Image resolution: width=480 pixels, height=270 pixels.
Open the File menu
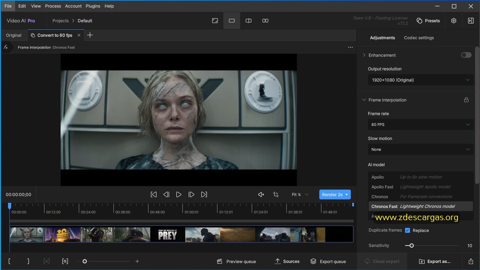(8, 6)
